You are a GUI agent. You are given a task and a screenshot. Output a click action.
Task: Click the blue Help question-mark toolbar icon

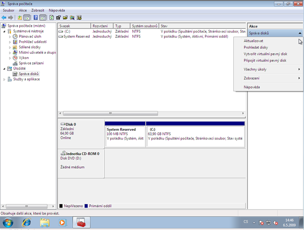(36, 18)
